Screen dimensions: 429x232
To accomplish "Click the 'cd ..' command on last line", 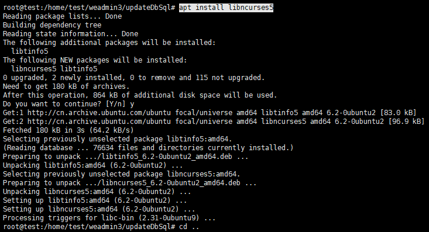I will 189,227.
